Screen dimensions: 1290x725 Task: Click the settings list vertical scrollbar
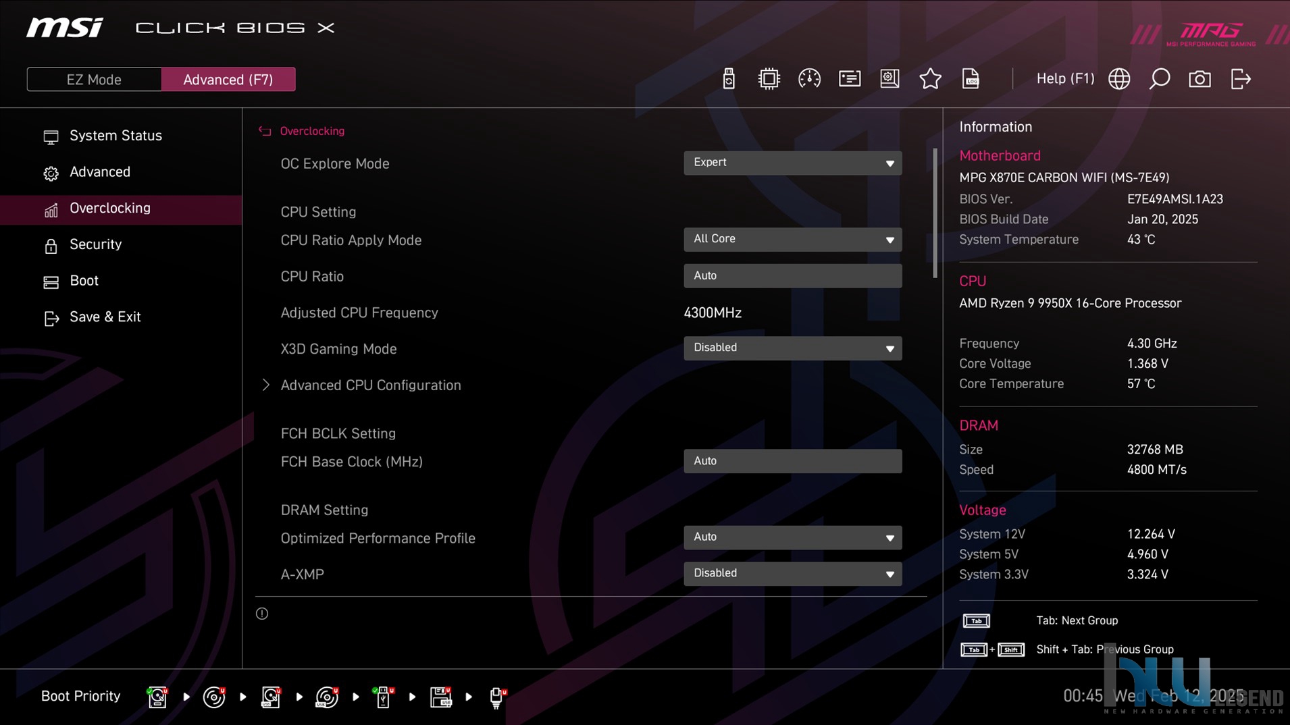coord(935,213)
